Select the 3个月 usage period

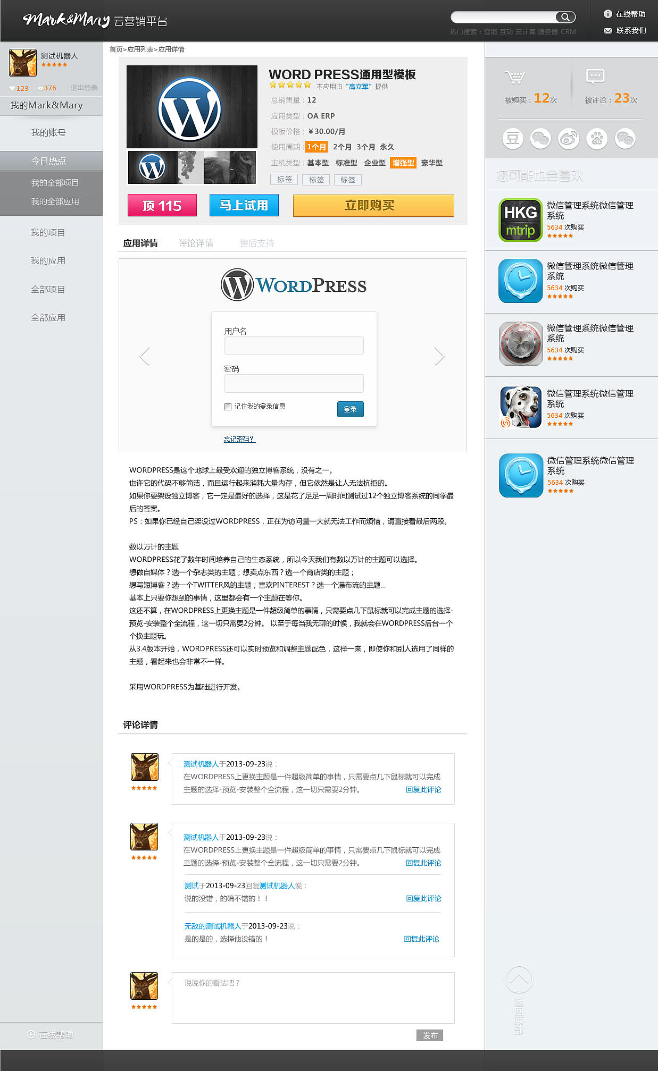click(x=365, y=147)
